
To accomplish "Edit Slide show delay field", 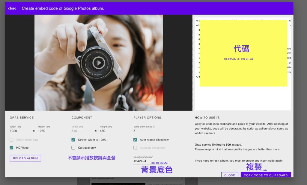I will point(149,131).
